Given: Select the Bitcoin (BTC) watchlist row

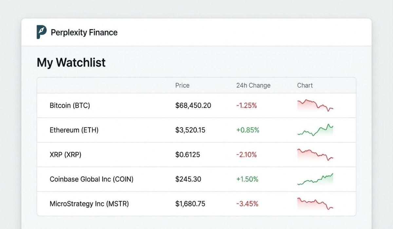Looking at the screenshot, I should [70, 105].
